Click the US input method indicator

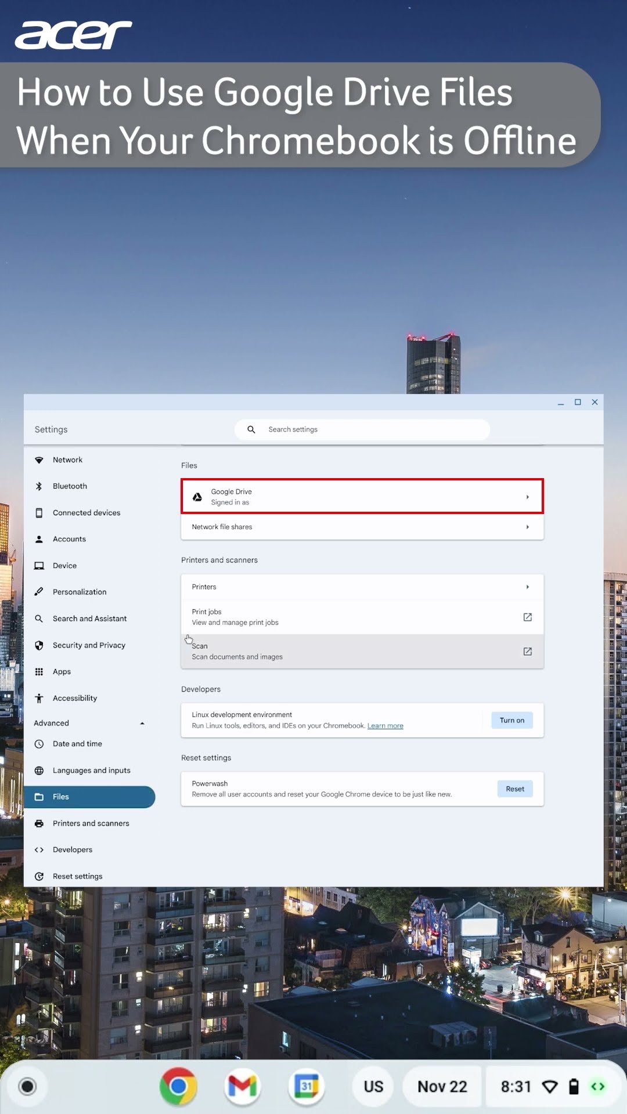[x=374, y=1086]
